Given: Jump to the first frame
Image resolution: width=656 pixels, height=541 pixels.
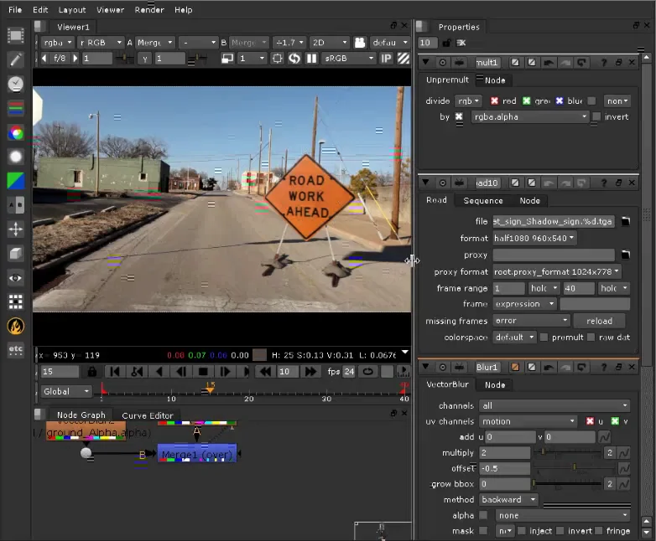Looking at the screenshot, I should pos(115,371).
